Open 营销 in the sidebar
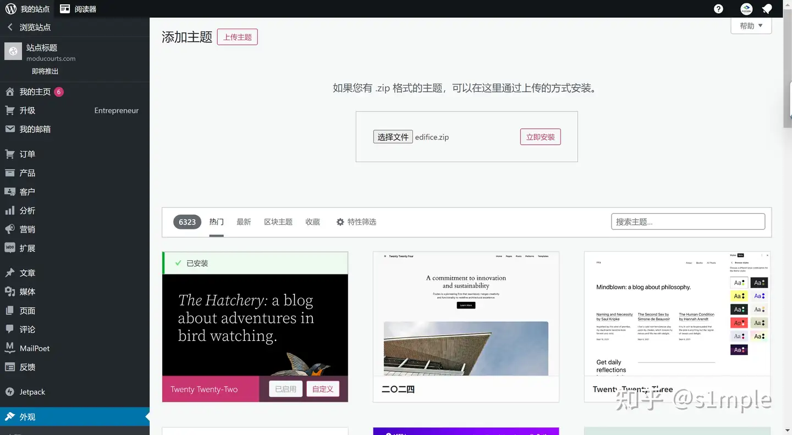792x435 pixels. pyautogui.click(x=75, y=229)
